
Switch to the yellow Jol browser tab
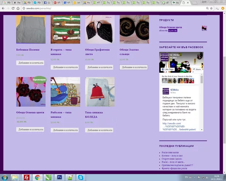point(77,3)
